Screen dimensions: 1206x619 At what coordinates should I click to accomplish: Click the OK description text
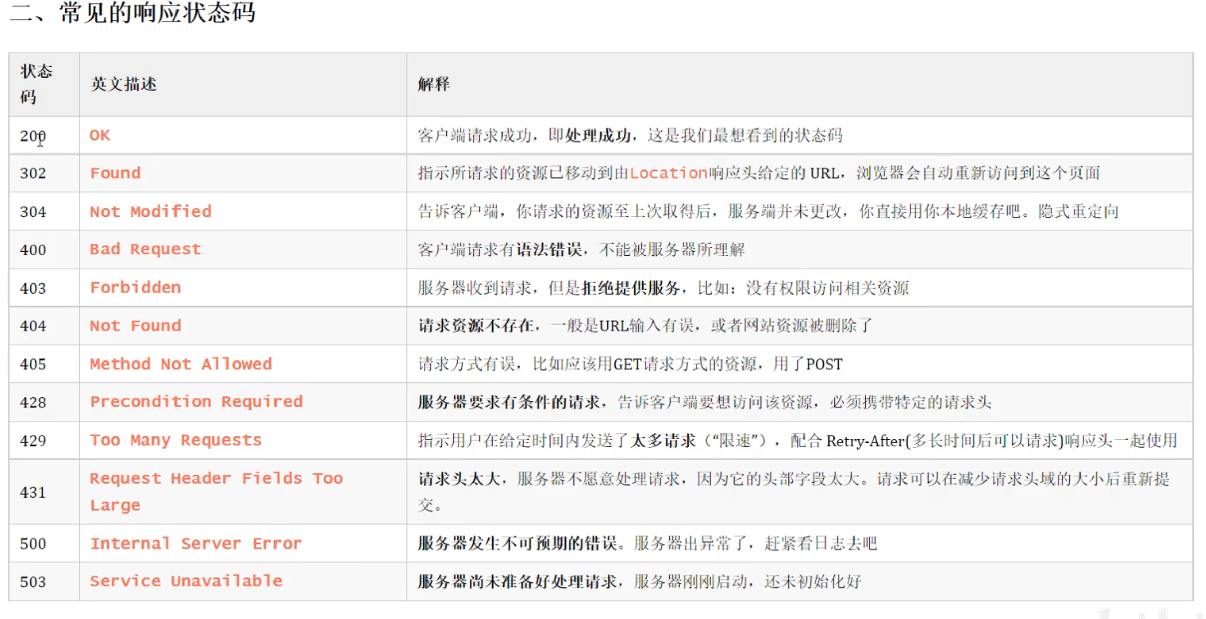pos(100,135)
